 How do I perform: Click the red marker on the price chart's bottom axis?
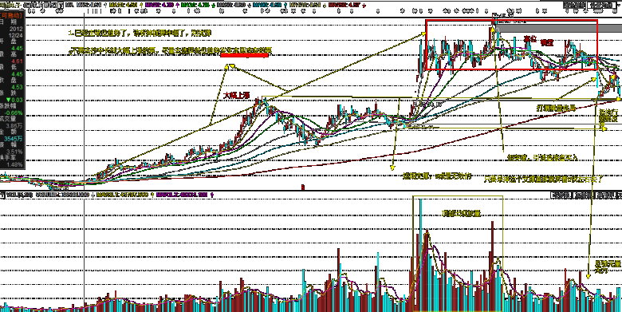pyautogui.click(x=303, y=186)
